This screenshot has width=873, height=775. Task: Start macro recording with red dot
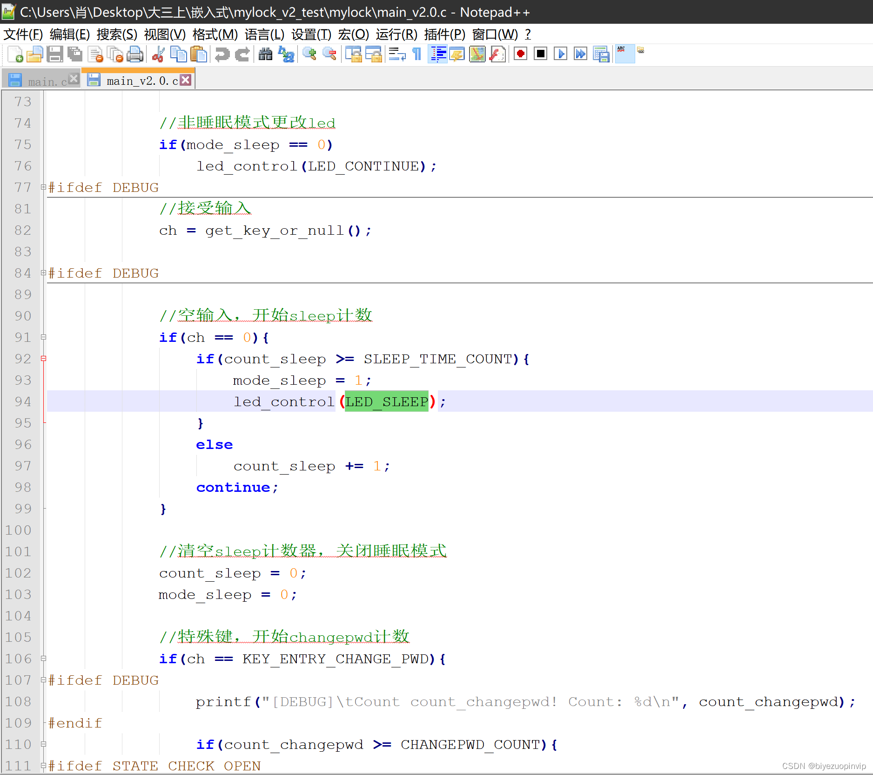coord(521,54)
